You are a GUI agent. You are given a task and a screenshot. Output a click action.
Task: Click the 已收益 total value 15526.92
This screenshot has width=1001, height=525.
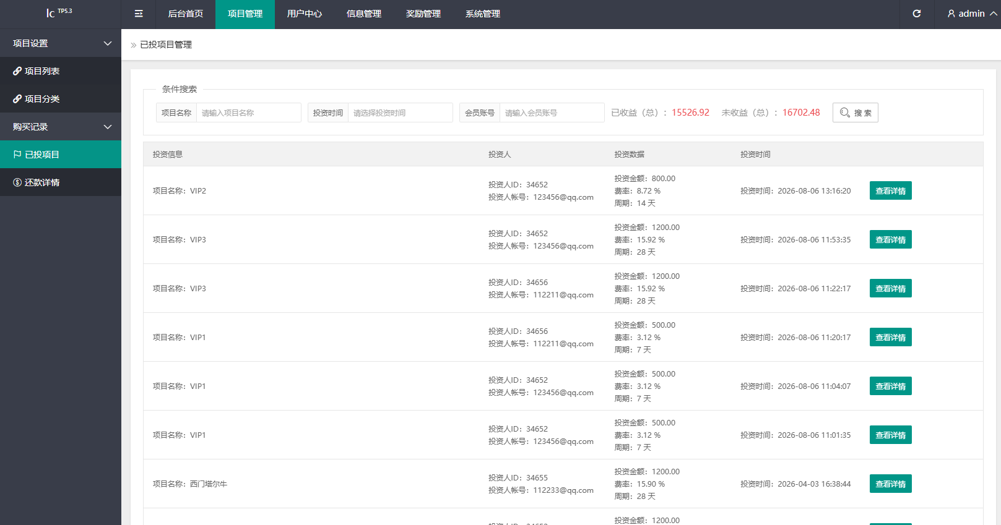click(690, 113)
